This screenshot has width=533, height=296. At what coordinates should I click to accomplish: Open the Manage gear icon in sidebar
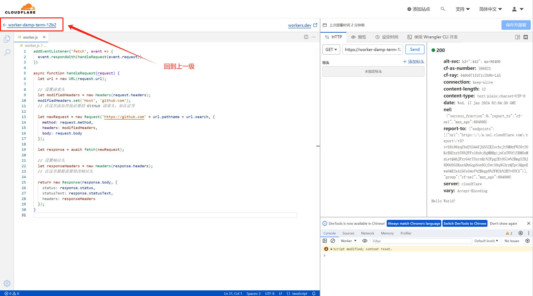7,283
